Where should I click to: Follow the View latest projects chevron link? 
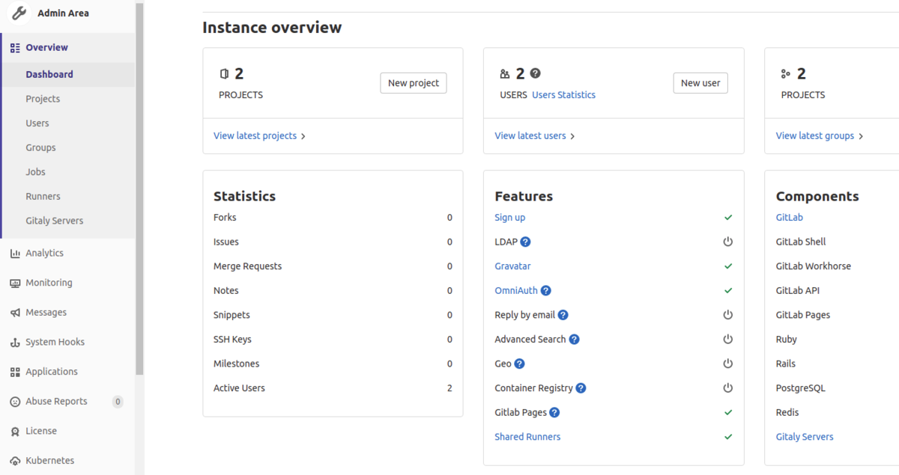point(260,136)
